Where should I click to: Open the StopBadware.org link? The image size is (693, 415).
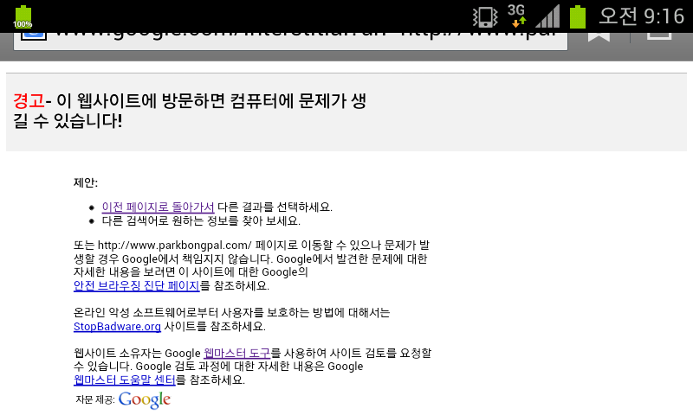pos(117,326)
